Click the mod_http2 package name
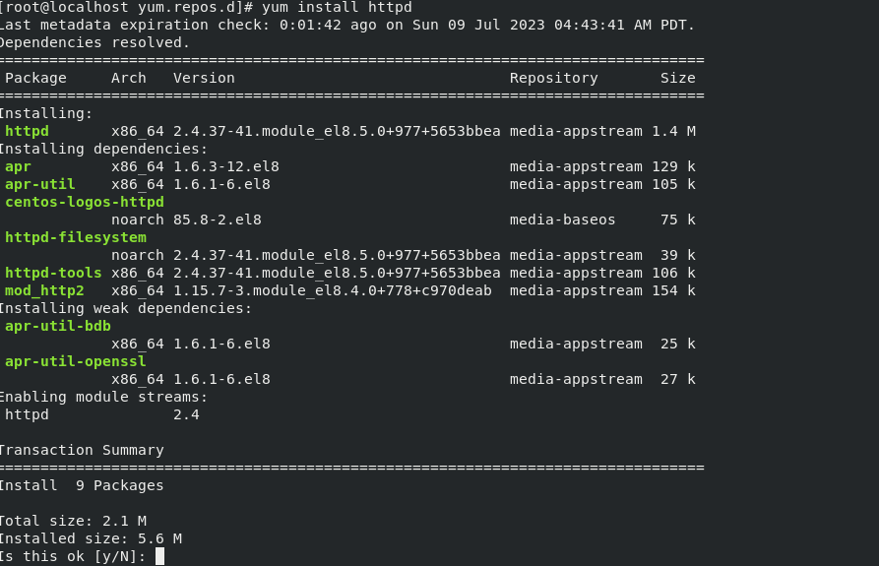The image size is (879, 566). pos(44,290)
